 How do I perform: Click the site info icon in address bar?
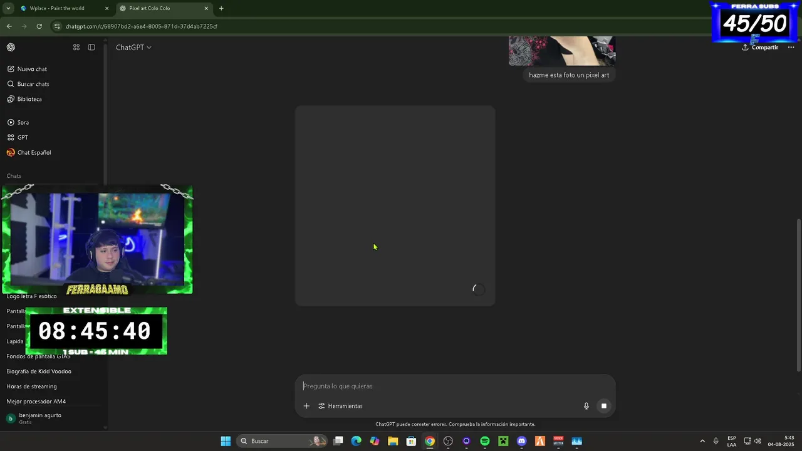coord(58,26)
